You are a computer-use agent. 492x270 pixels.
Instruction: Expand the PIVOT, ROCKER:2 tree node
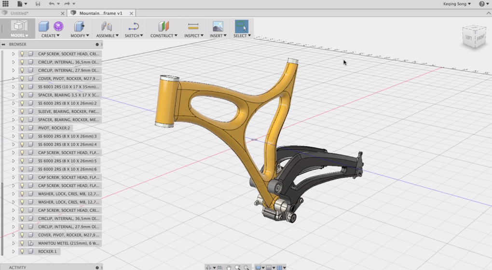click(14, 128)
